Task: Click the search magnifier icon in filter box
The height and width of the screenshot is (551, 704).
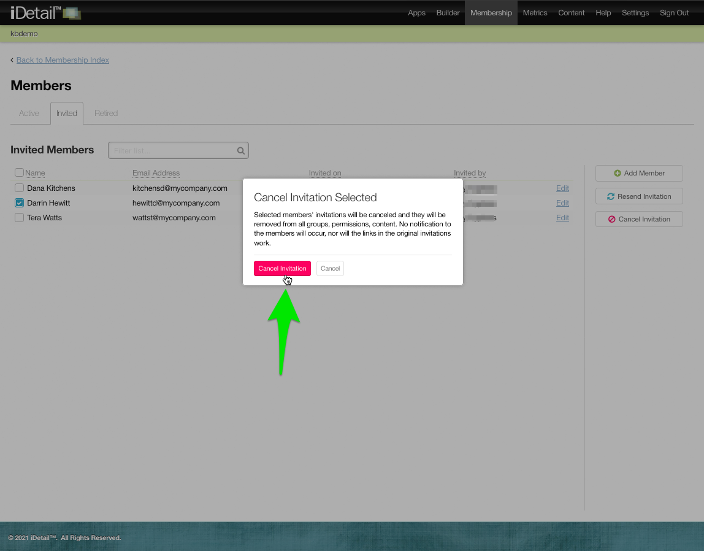Action: point(241,150)
